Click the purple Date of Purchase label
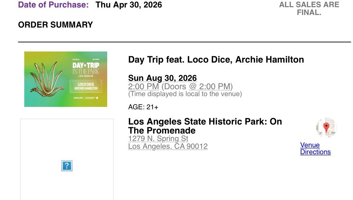 53,5
